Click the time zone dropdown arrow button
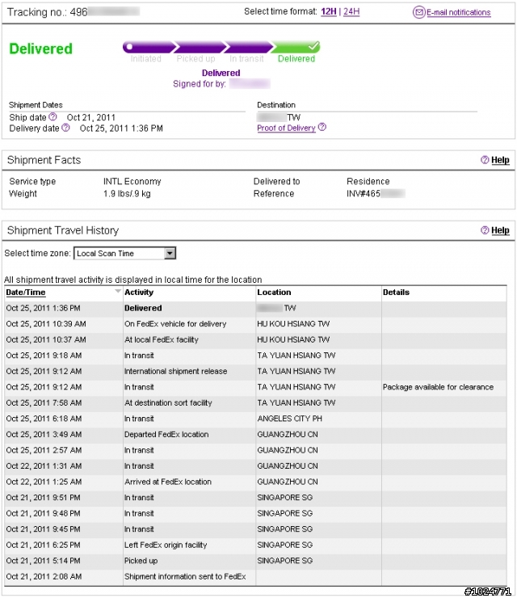Viewport: 517px width, 598px height. (170, 253)
